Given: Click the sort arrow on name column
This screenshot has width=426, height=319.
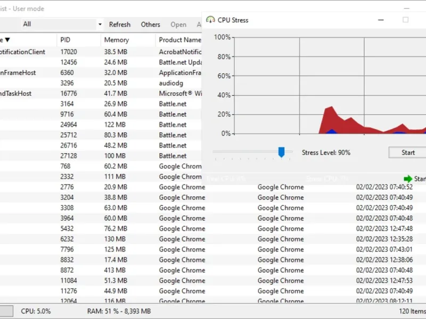Looking at the screenshot, I should pyautogui.click(x=7, y=40).
